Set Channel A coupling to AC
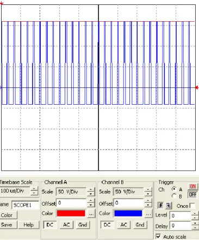 pyautogui.click(x=66, y=225)
